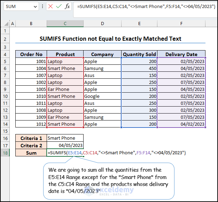This screenshot has width=218, height=202.
Task: Select column C header
Action: pos(65,24)
